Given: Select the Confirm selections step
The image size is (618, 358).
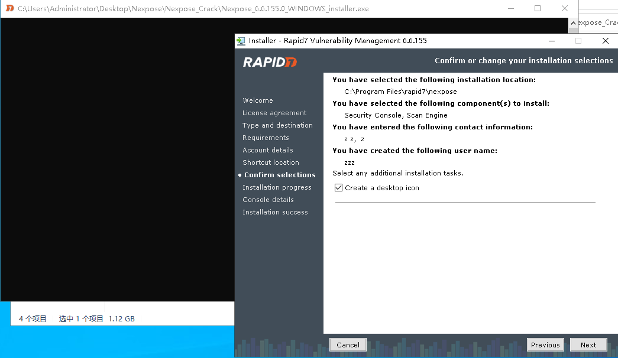Looking at the screenshot, I should [280, 175].
